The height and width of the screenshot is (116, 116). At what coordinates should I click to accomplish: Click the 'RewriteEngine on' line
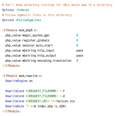19,81
